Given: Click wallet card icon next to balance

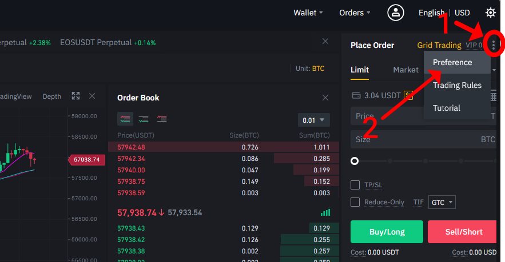Looking at the screenshot, I should [356, 95].
